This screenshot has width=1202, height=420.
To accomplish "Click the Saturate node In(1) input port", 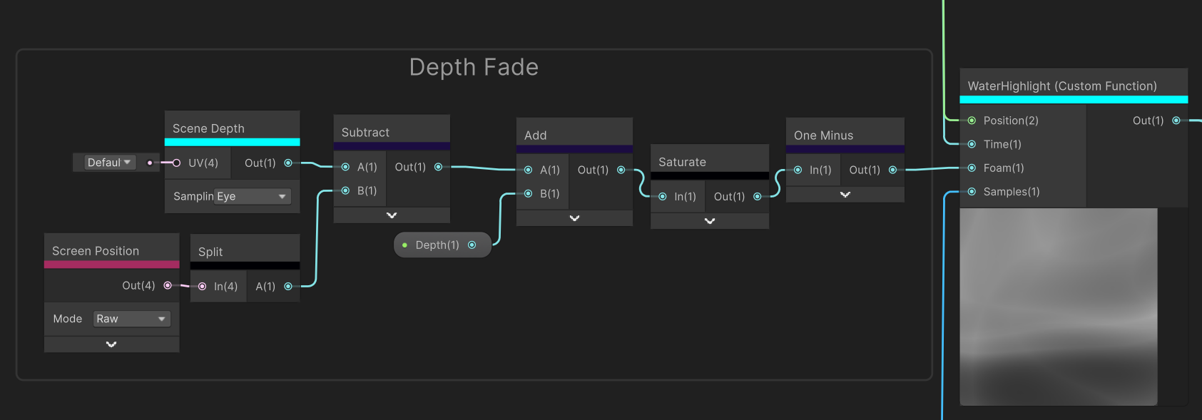I will pos(663,197).
